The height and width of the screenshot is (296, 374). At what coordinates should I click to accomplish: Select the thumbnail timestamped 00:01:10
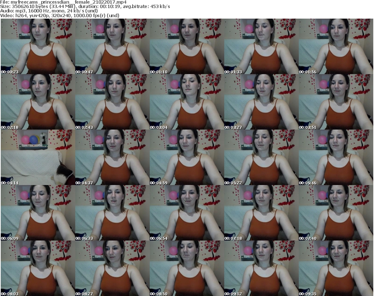pos(187,46)
